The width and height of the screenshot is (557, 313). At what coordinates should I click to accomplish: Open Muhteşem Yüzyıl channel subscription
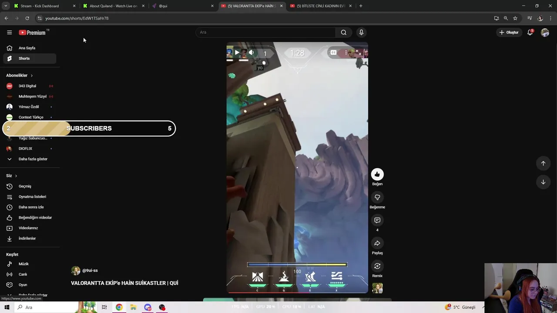point(30,97)
